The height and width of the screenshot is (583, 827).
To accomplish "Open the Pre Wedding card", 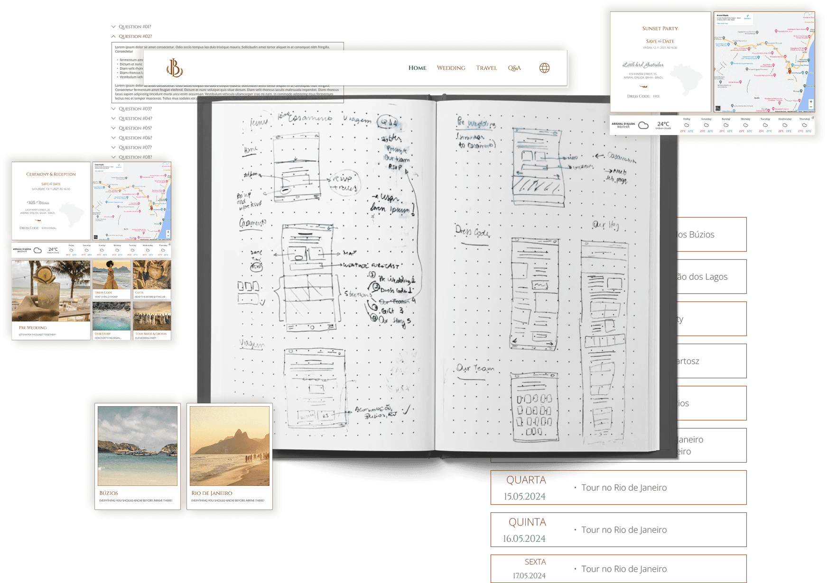I will (51, 300).
